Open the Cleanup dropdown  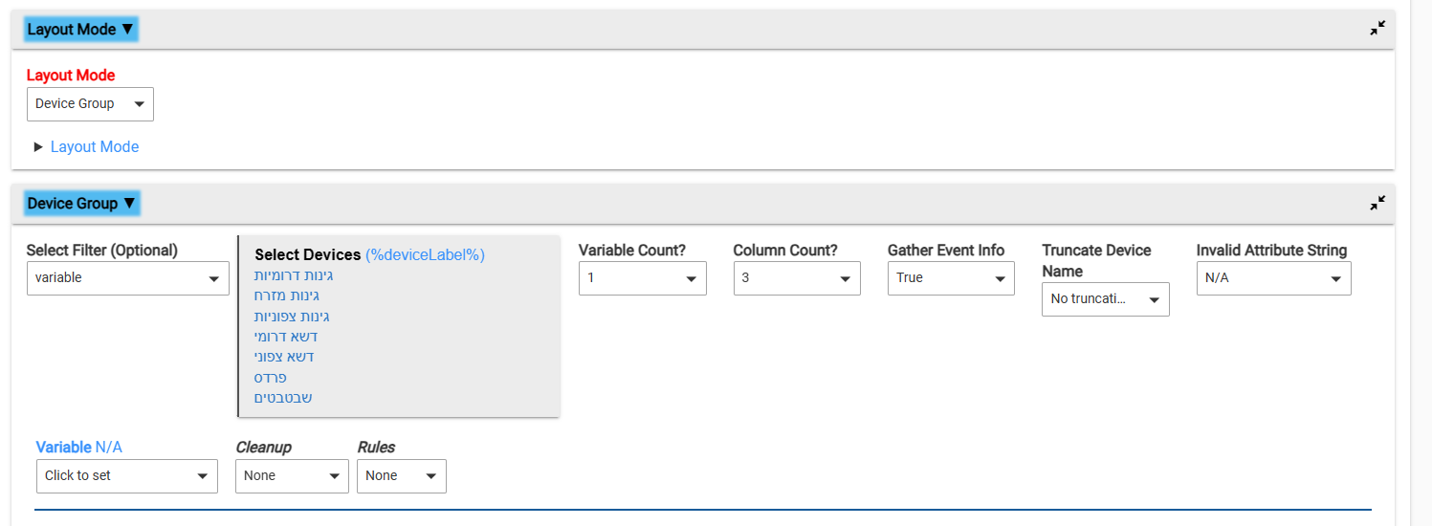pyautogui.click(x=292, y=475)
